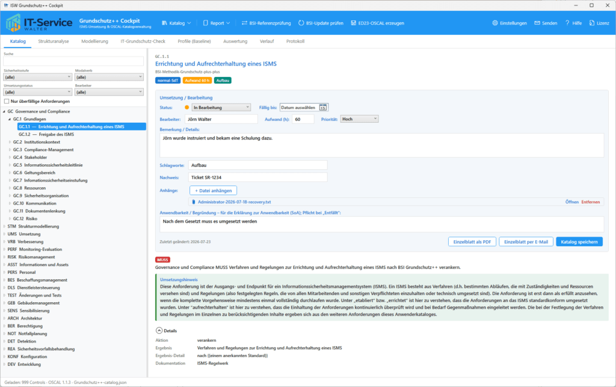616x387 pixels.
Task: Open the Sicherheitsstufe dropdown
Action: pyautogui.click(x=38, y=77)
